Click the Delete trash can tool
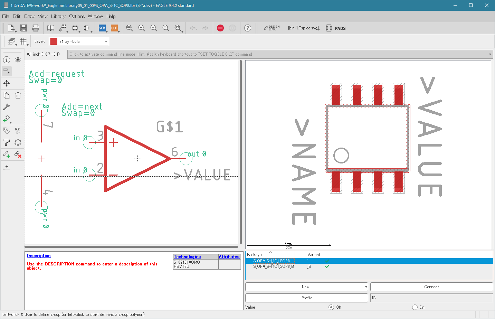Image resolution: width=495 pixels, height=319 pixels. click(x=18, y=95)
